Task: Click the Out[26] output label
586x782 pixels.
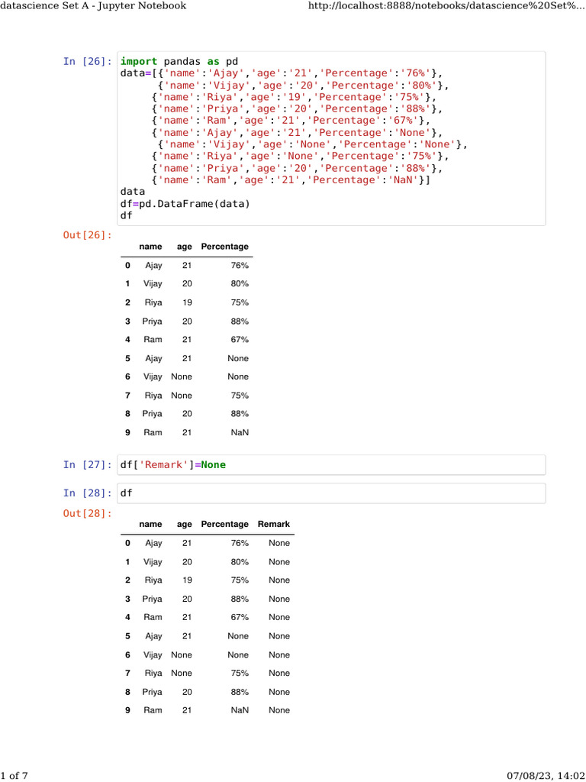Action: [x=88, y=235]
